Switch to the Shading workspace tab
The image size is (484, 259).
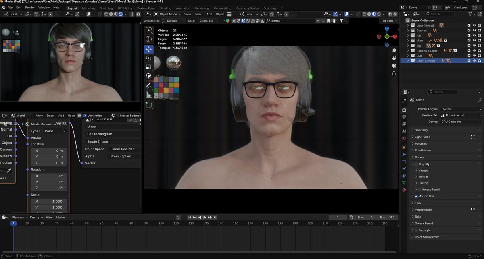point(165,8)
